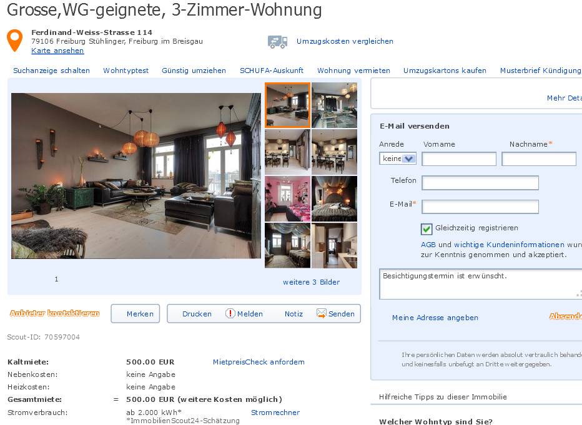Click the Telefon input field
This screenshot has width=582, height=425.
(480, 183)
